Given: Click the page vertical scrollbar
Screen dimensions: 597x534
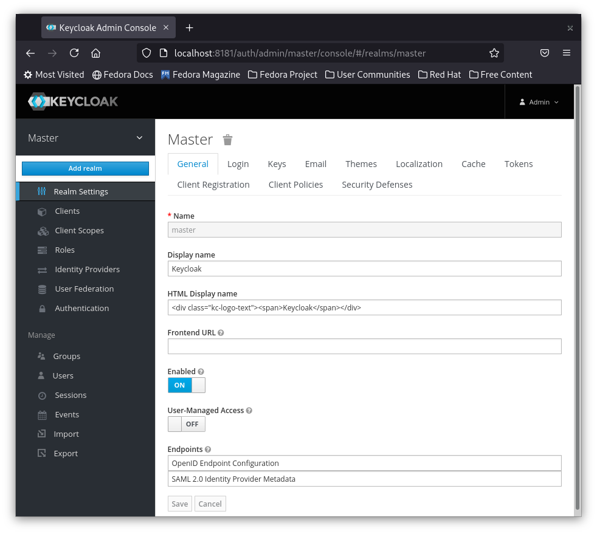Looking at the screenshot, I should coord(577,298).
